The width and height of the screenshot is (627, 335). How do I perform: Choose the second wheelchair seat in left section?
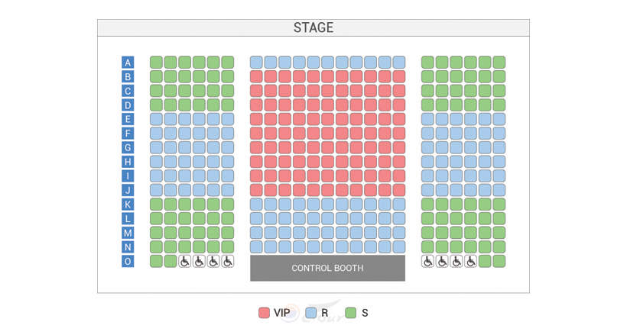pyautogui.click(x=199, y=262)
